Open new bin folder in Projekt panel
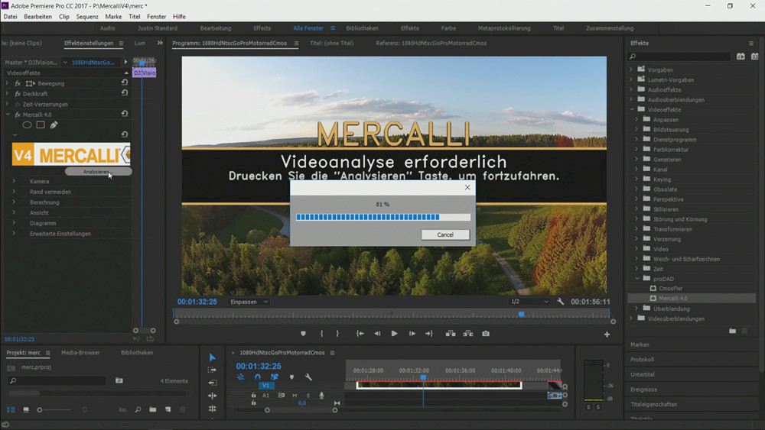The width and height of the screenshot is (765, 430). (x=153, y=409)
